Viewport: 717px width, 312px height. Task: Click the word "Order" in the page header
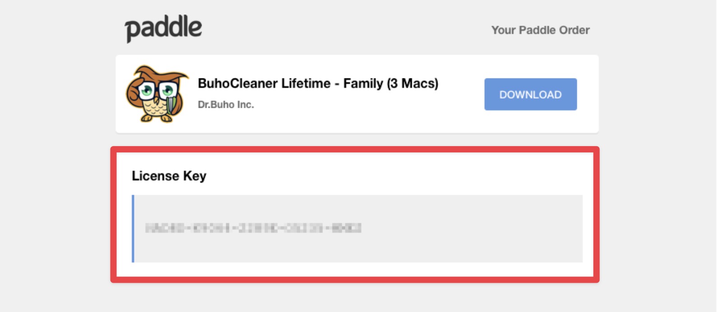tap(574, 30)
